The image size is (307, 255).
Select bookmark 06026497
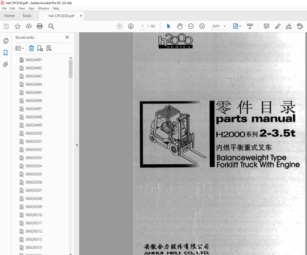point(34,109)
